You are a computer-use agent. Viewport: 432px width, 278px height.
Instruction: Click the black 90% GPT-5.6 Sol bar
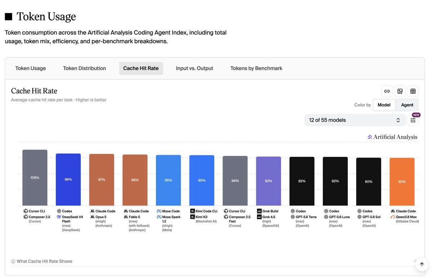(x=369, y=182)
